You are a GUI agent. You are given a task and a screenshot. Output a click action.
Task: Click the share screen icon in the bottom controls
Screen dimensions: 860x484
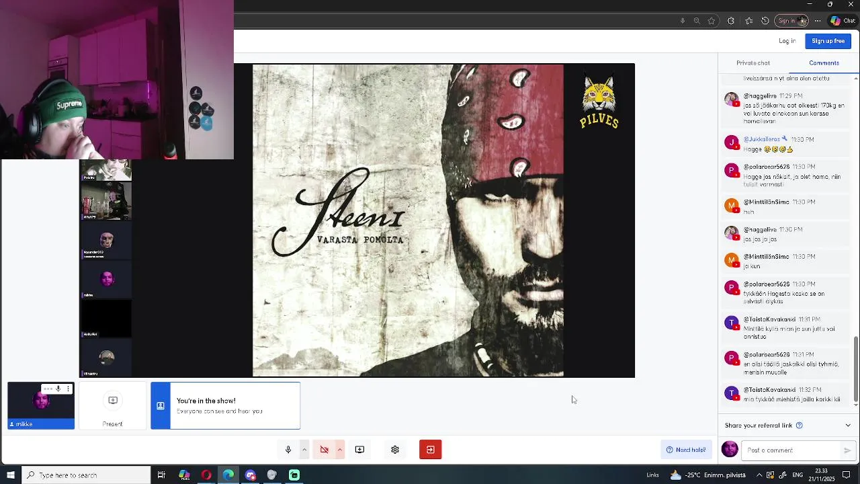[359, 450]
